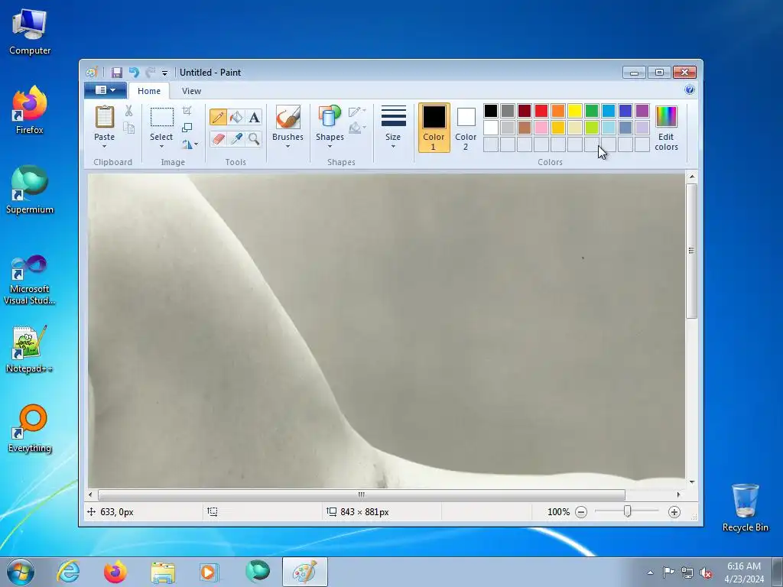Image resolution: width=783 pixels, height=587 pixels.
Task: Make Color 2 the active color
Action: pyautogui.click(x=466, y=128)
